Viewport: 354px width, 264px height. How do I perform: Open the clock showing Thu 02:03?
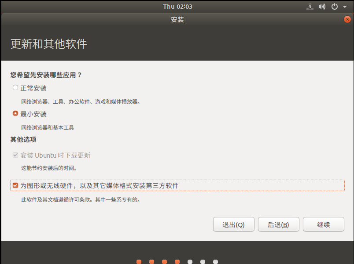pyautogui.click(x=178, y=7)
